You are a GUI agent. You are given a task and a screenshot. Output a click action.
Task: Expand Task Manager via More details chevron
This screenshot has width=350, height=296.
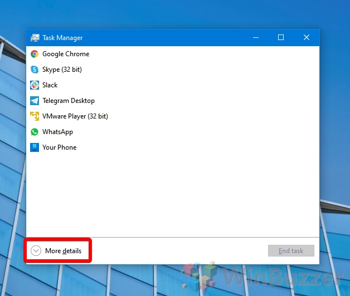pos(36,251)
